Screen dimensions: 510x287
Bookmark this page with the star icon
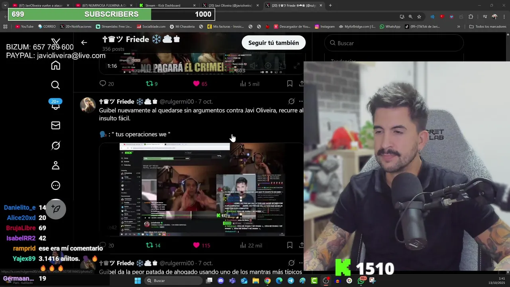(419, 17)
